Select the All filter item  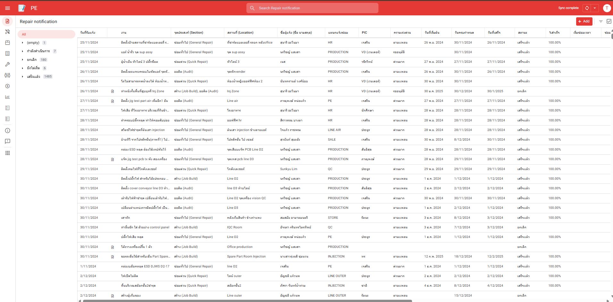pyautogui.click(x=46, y=34)
